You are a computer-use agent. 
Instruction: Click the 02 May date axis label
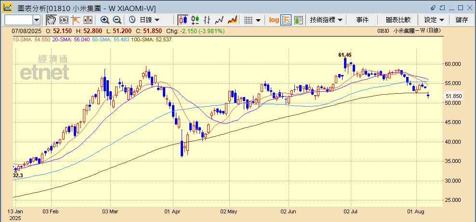(x=230, y=211)
